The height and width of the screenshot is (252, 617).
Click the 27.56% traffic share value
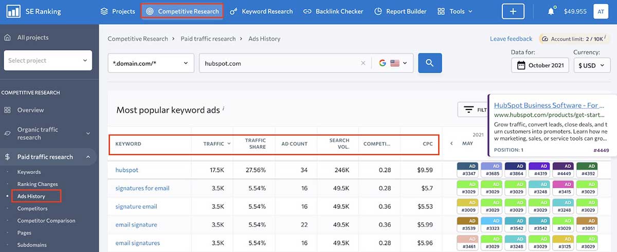[256, 170]
